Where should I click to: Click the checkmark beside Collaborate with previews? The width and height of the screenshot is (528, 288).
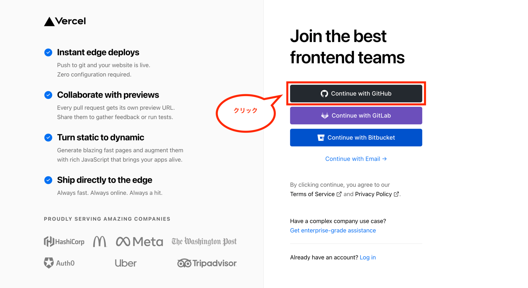[x=48, y=95]
